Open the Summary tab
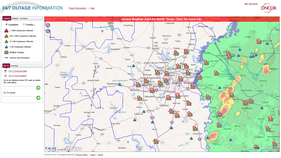281x158 pixels. click(x=24, y=18)
